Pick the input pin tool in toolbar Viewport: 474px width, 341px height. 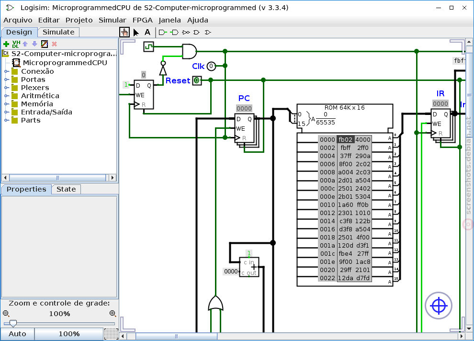pyautogui.click(x=163, y=33)
